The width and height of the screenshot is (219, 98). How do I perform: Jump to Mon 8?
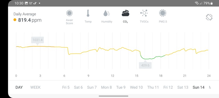click(106, 87)
